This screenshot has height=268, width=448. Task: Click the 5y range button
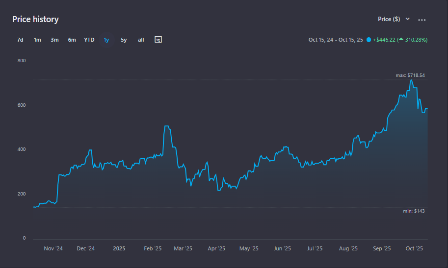[124, 40]
